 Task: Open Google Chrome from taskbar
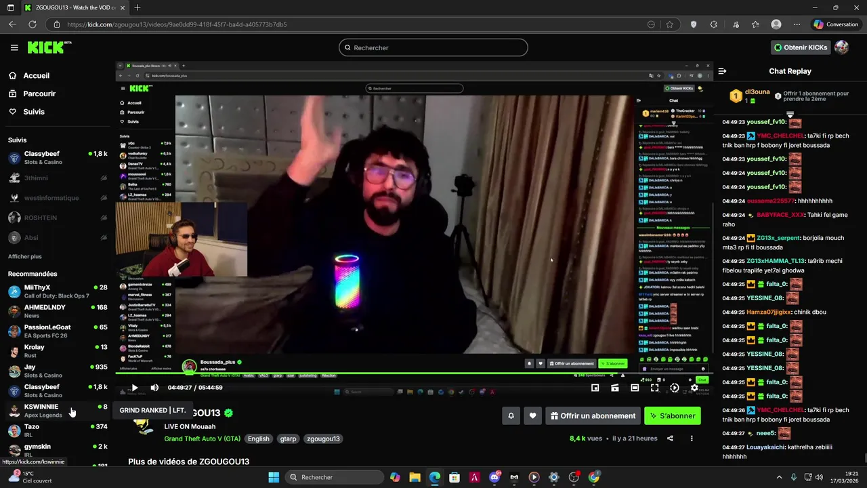[594, 477]
